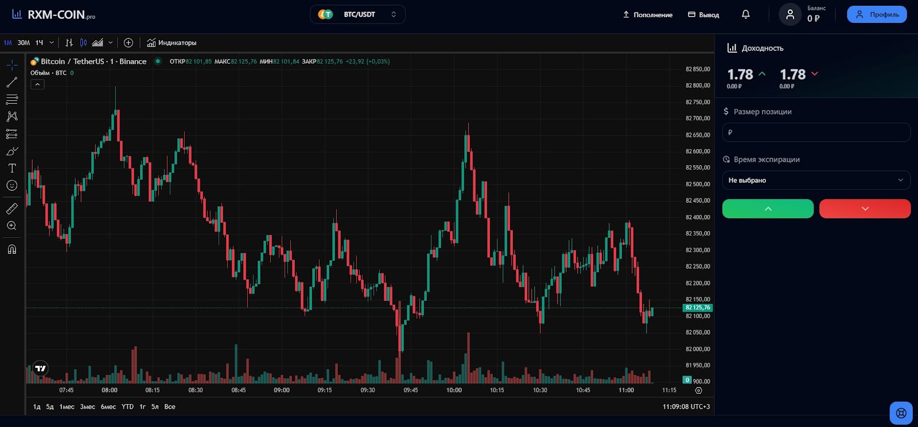
Task: Select the 30M timeframe
Action: [x=24, y=42]
